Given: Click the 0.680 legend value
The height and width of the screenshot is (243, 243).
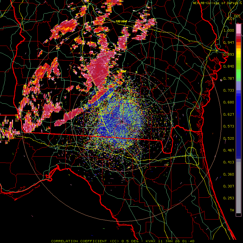Looking at the screenshot, I should point(229,102).
